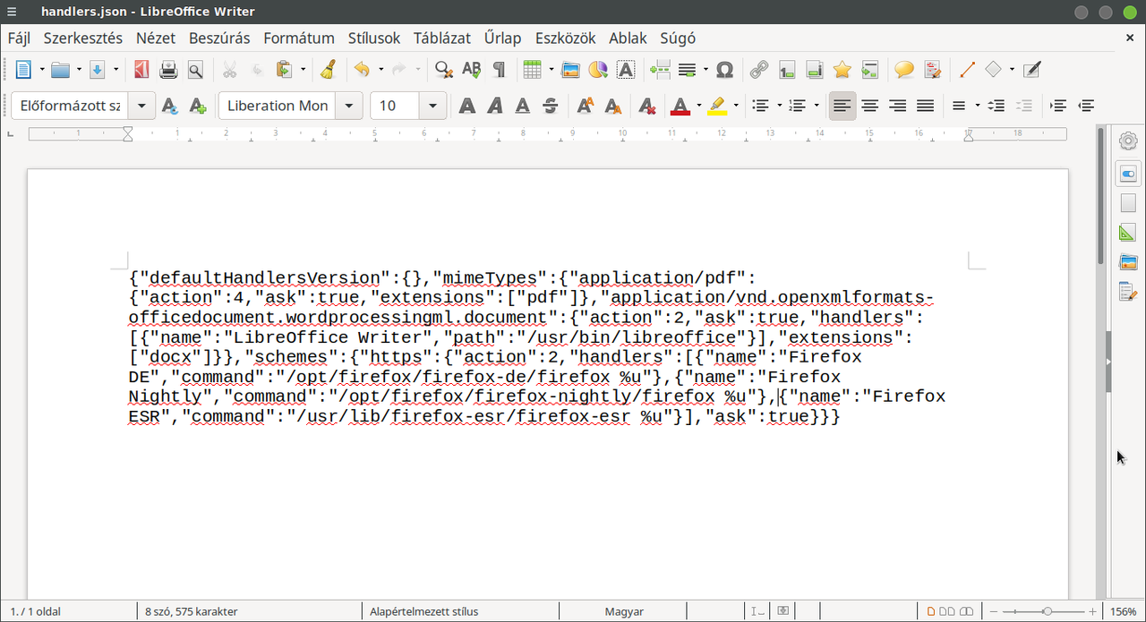Open highlighting color dropdown arrow
Viewport: 1146px width, 622px height.
coord(736,106)
